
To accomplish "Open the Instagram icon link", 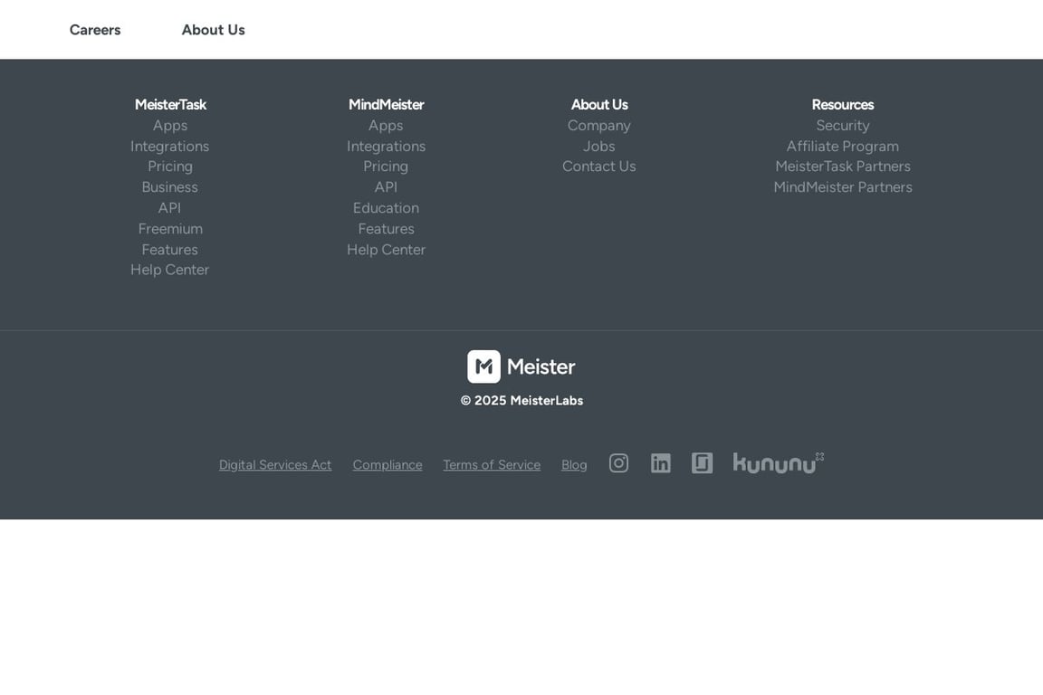I will point(618,463).
